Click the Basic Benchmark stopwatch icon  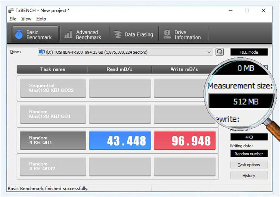pyautogui.click(x=19, y=34)
